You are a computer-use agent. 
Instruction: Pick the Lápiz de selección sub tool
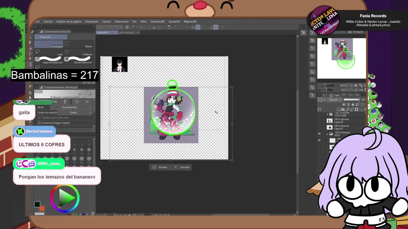tap(49, 60)
